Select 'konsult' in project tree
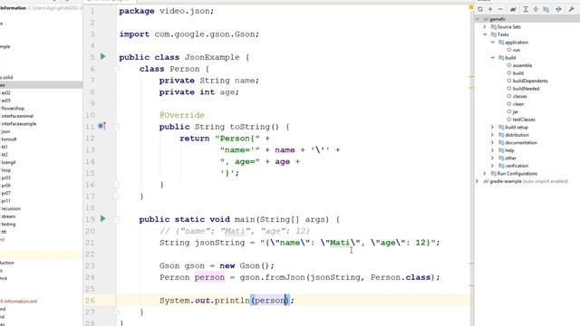Viewport: 580px width, 326px height. coord(9,139)
